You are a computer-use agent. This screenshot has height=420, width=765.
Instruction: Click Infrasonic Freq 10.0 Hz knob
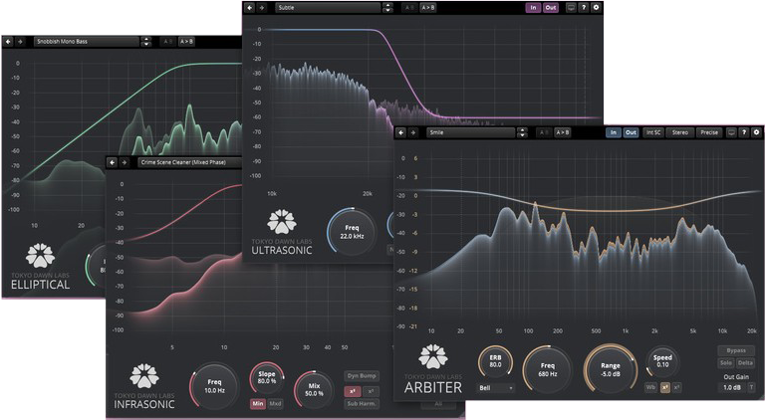[x=214, y=386]
